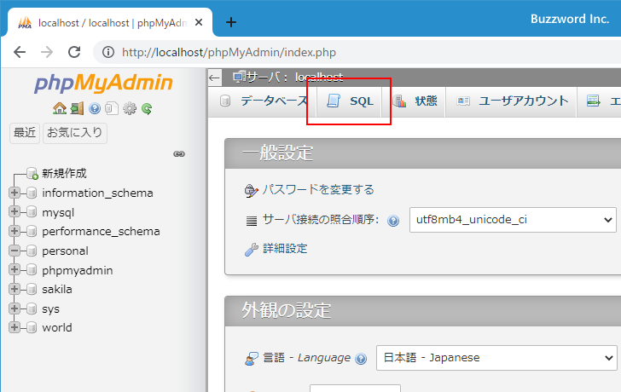The width and height of the screenshot is (621, 392).
Task: Click the phpMyAdmin logo
Action: click(103, 84)
